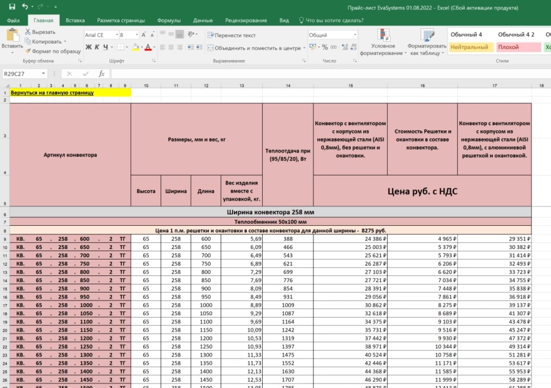
Task: Open the font size dropdown showing 8
Action: 137,35
